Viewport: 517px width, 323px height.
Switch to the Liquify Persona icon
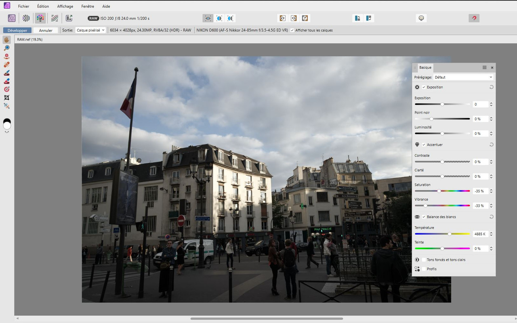(26, 18)
